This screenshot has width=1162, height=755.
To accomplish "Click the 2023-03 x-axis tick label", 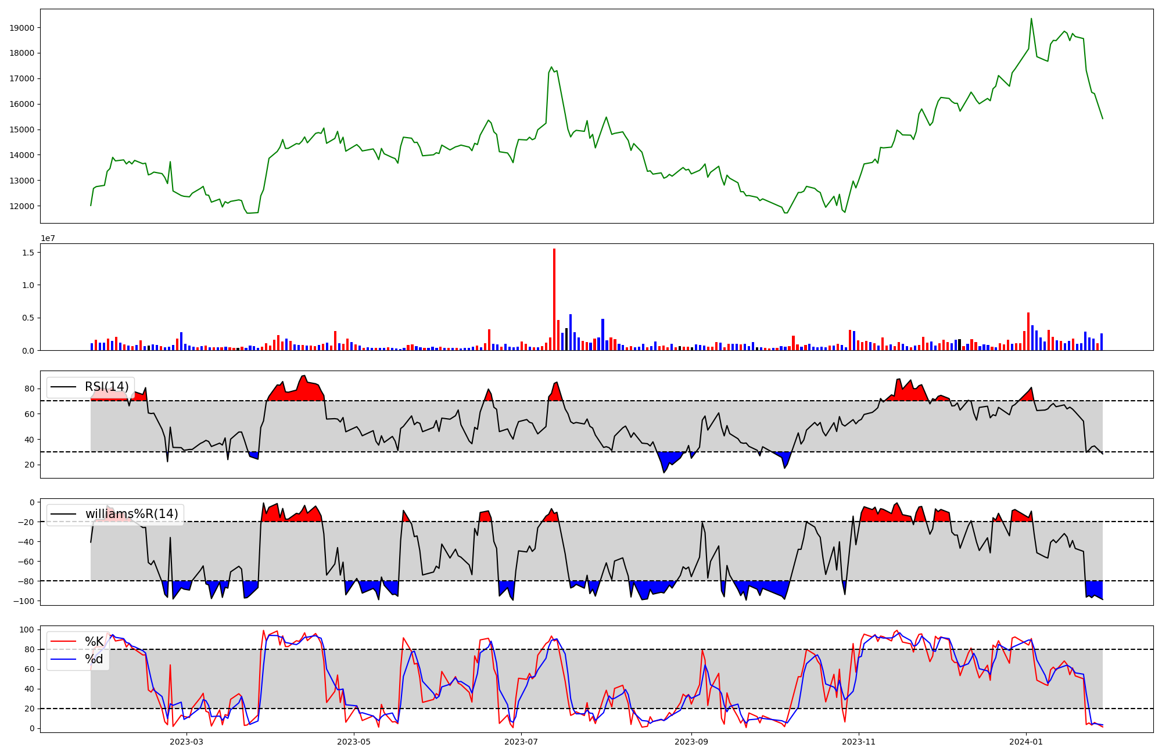I will pos(187,742).
